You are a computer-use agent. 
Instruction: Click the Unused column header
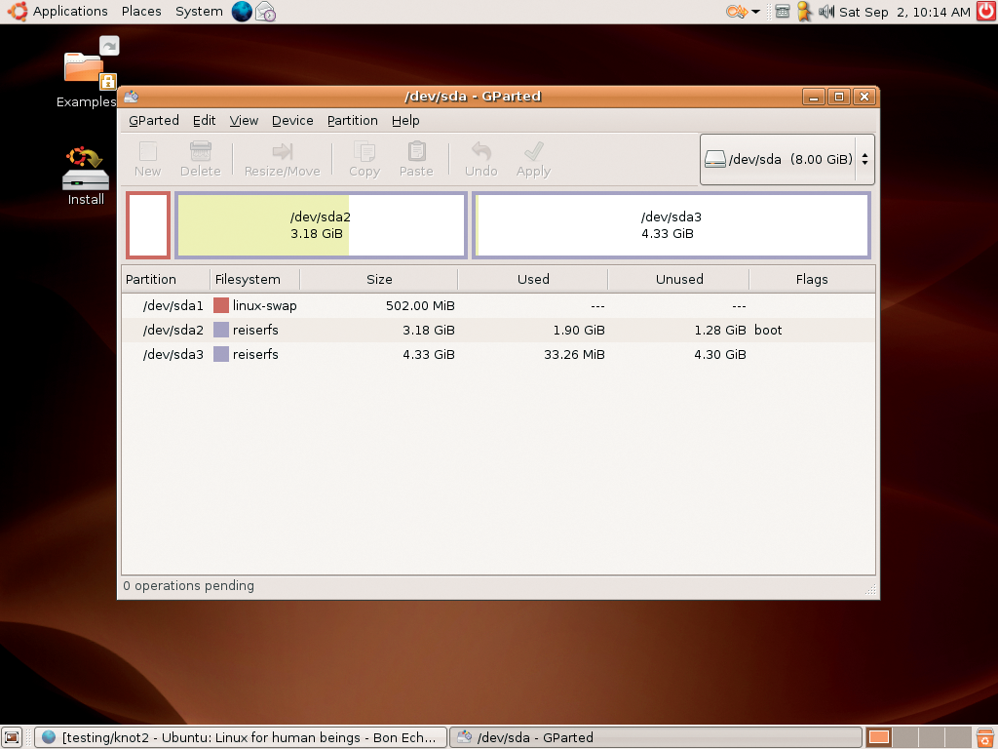pos(678,280)
